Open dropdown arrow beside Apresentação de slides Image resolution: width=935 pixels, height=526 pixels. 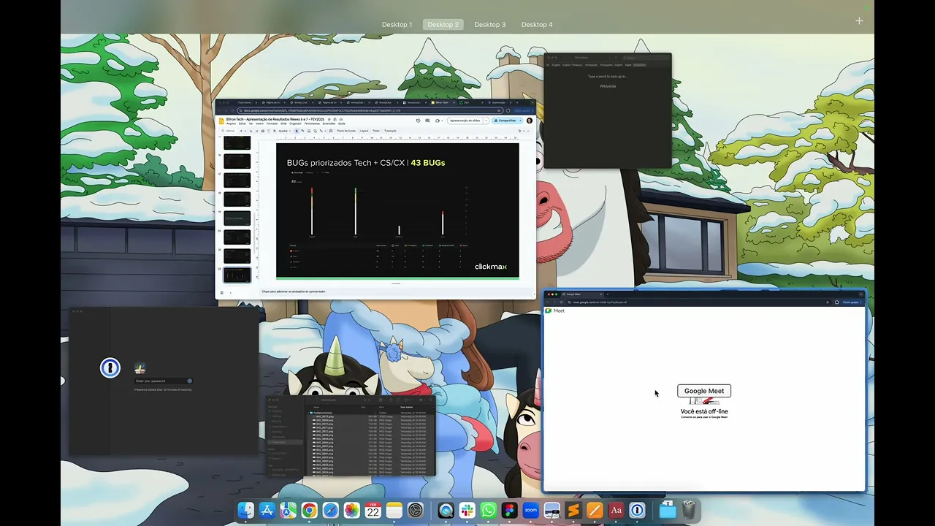pos(486,121)
